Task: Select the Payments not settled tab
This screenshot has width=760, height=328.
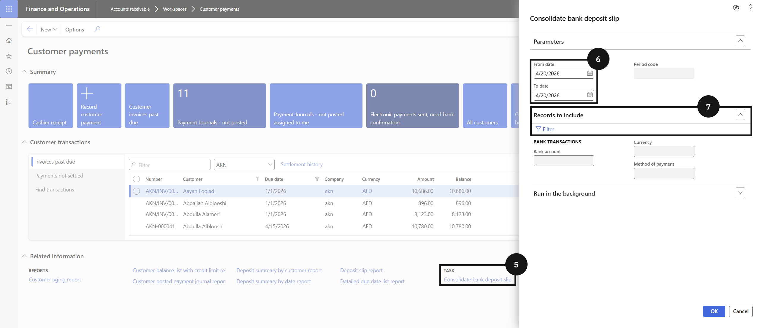Action: 59,176
